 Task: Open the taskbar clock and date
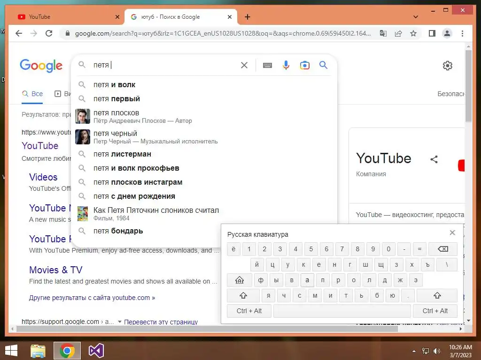coord(460,351)
